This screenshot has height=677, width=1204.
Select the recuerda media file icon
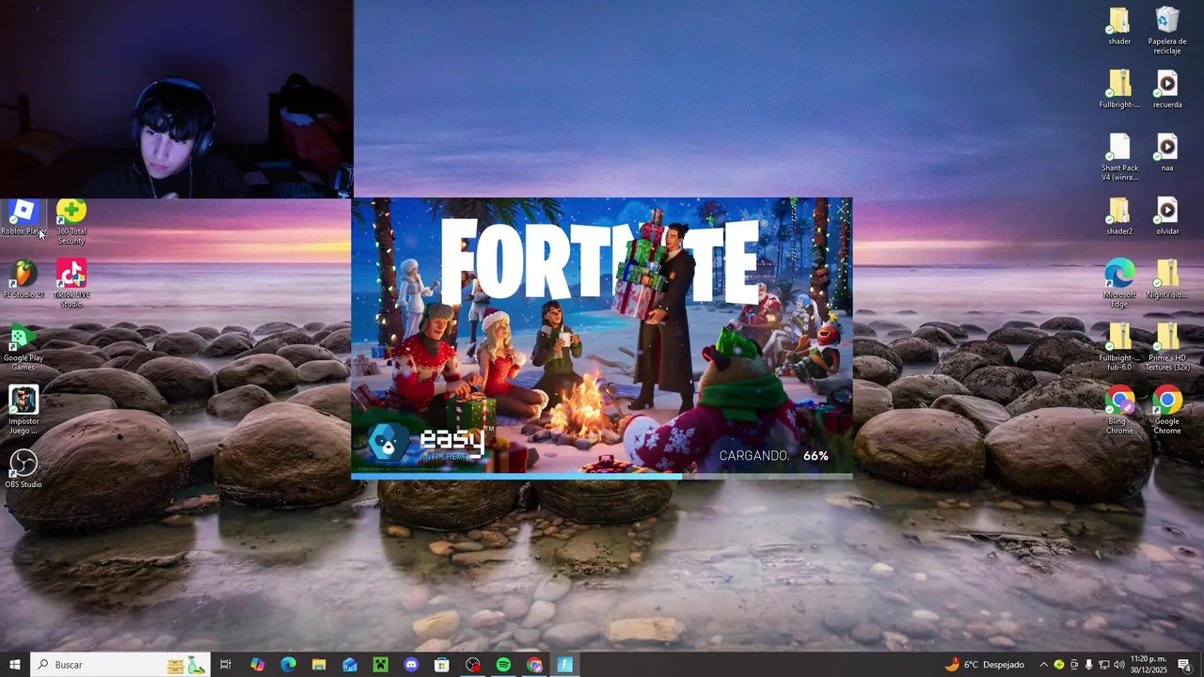1166,89
